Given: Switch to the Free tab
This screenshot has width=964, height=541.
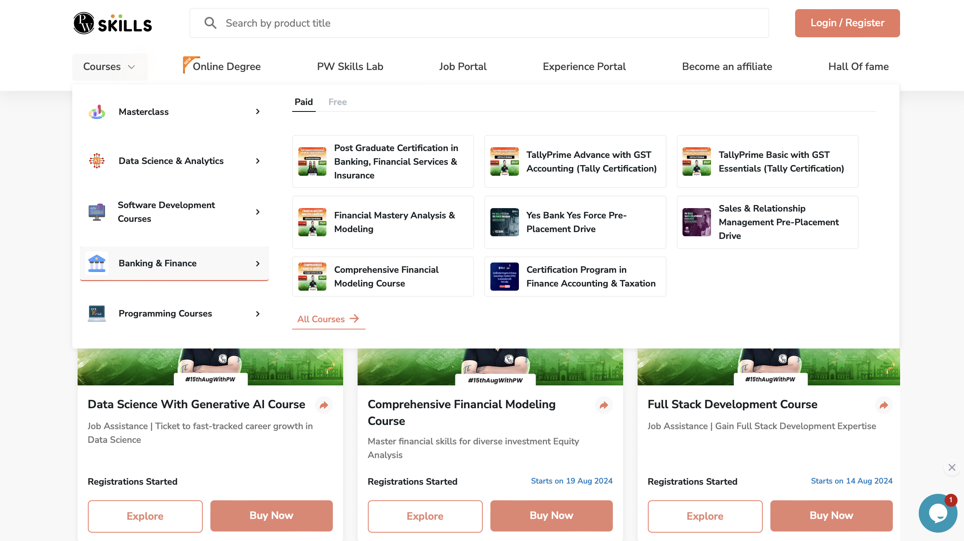Looking at the screenshot, I should 337,102.
